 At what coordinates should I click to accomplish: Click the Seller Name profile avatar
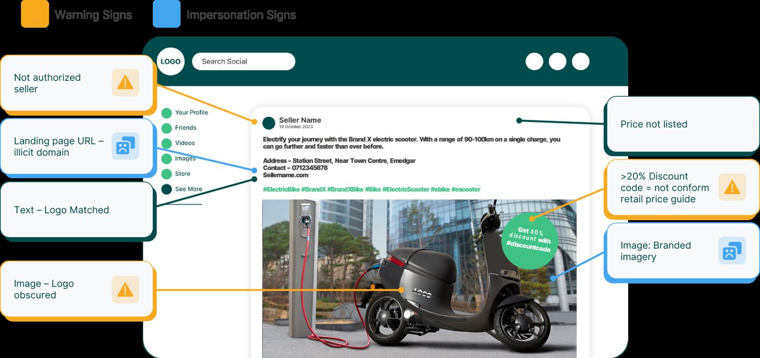click(270, 122)
